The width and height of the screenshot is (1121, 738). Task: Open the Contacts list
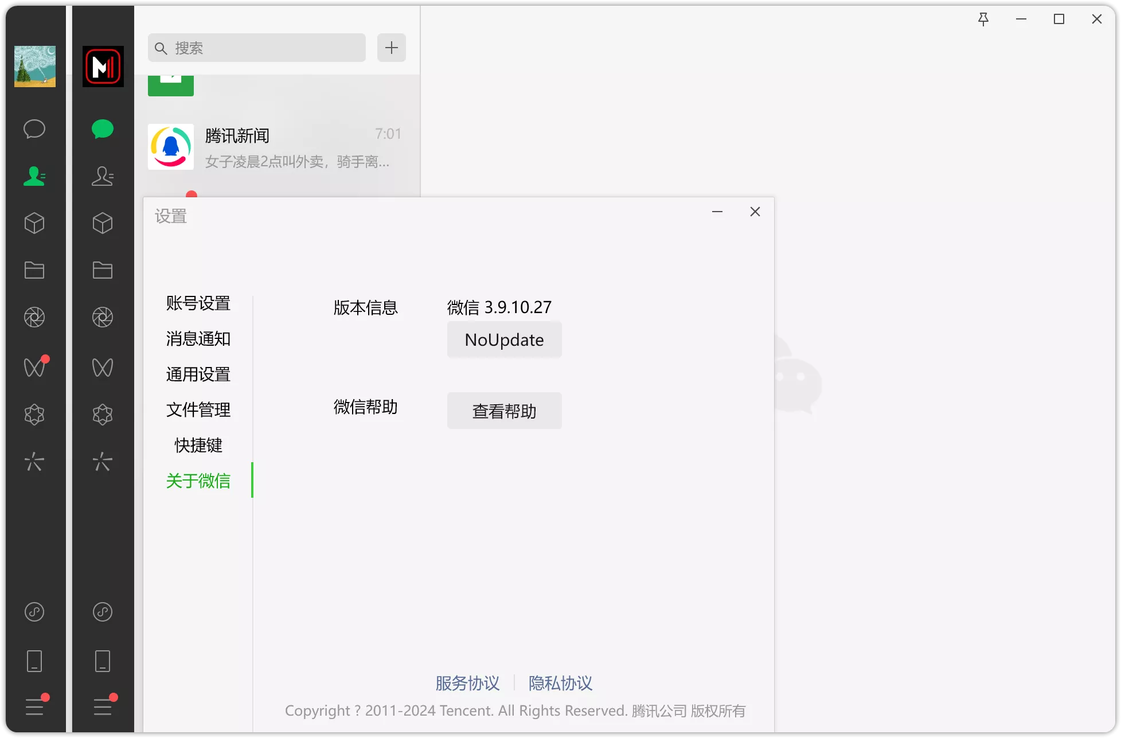pyautogui.click(x=34, y=176)
